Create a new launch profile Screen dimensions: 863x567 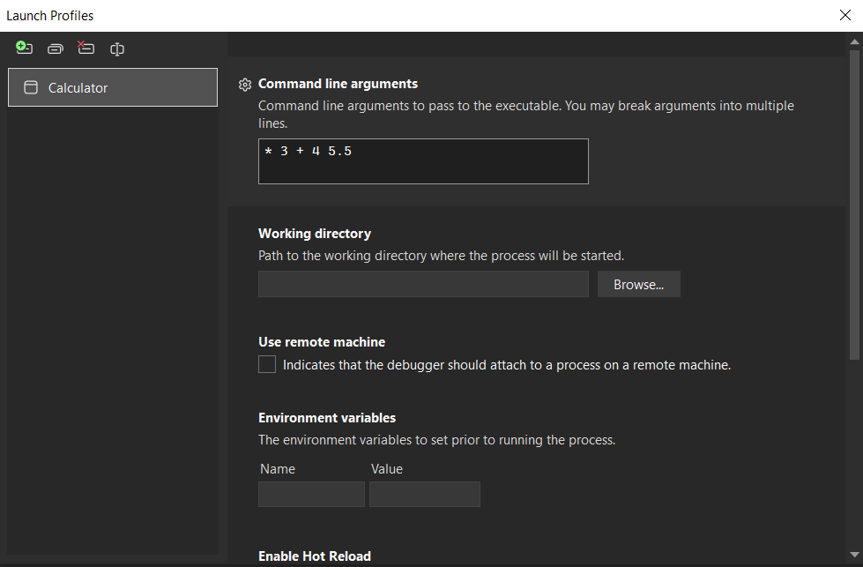[x=24, y=48]
